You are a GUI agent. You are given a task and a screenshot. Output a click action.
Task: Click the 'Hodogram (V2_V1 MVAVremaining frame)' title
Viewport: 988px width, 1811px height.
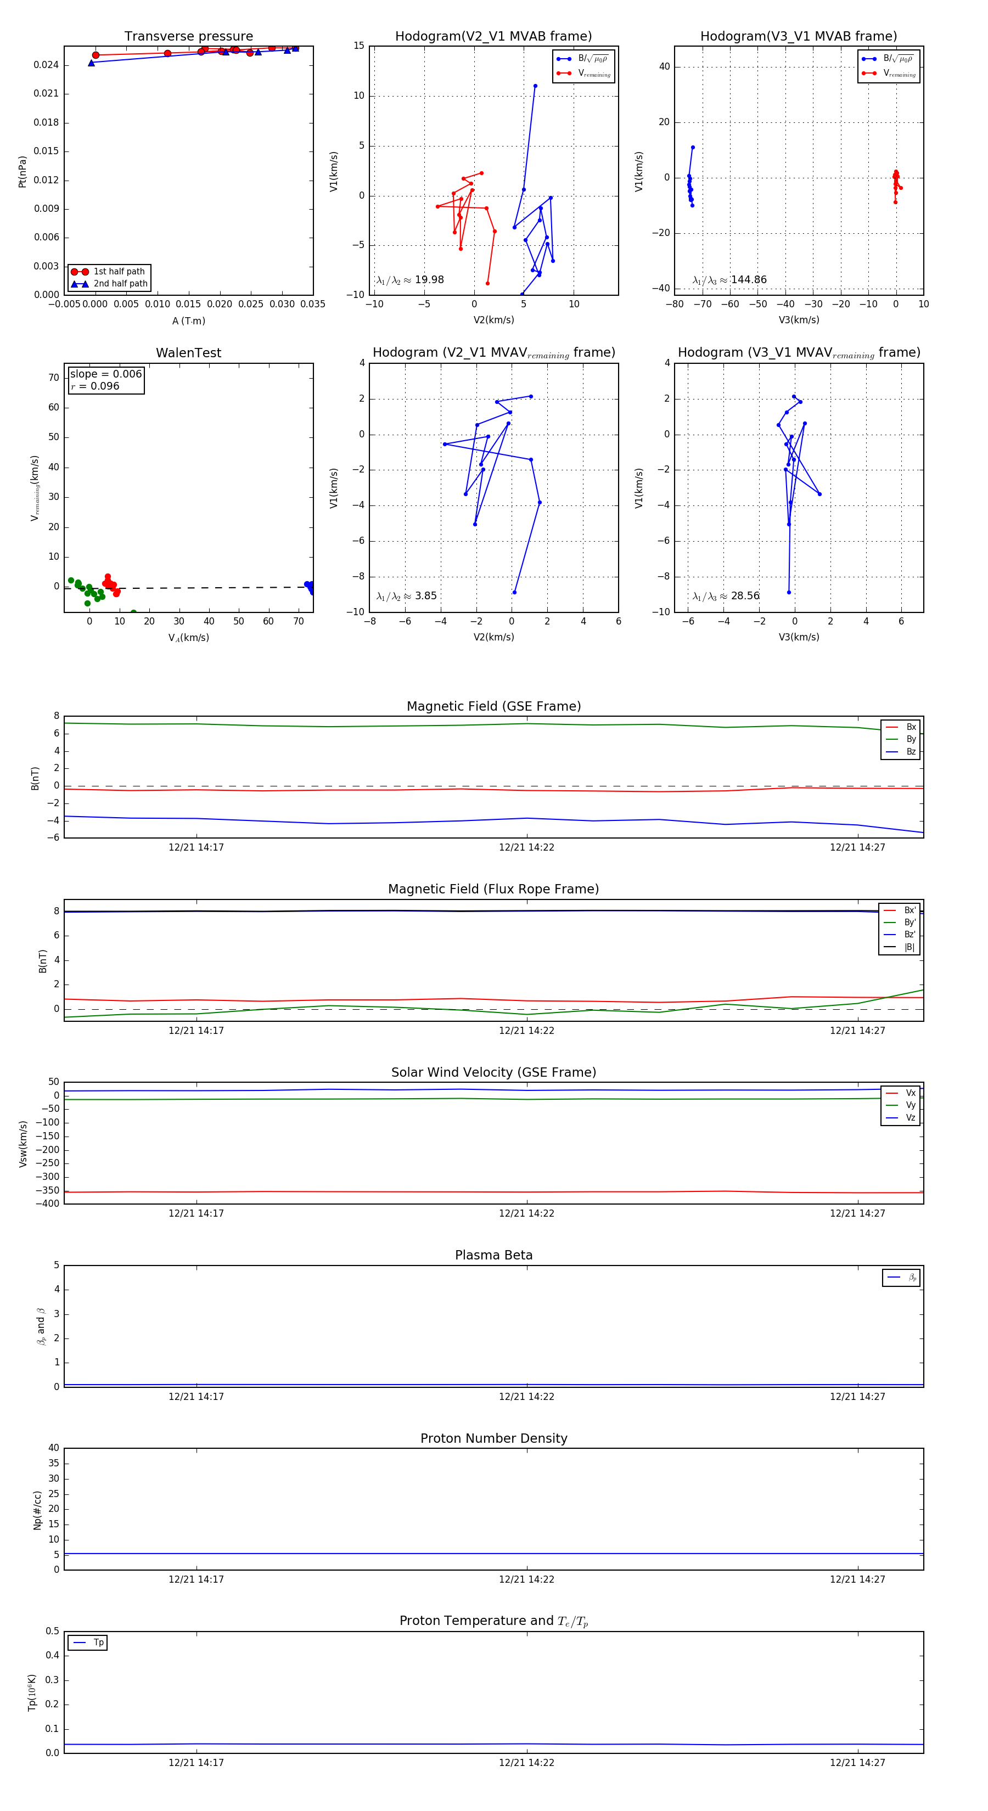pyautogui.click(x=493, y=353)
